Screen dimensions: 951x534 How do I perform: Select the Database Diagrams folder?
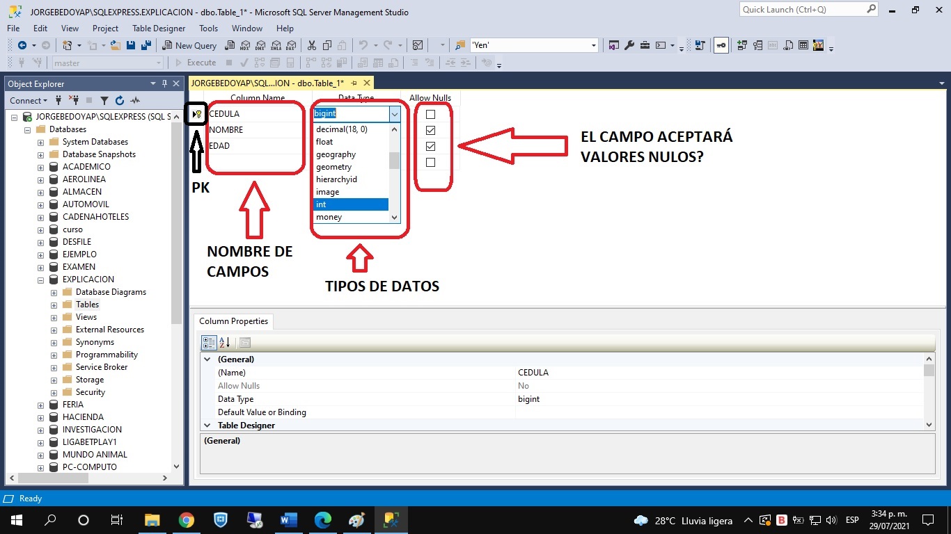coord(111,292)
